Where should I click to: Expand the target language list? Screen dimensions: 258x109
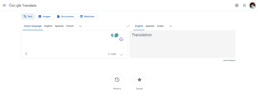click(x=171, y=26)
